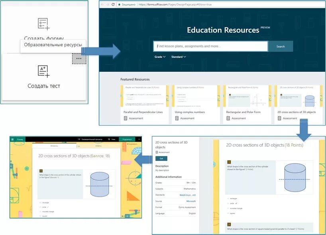326x235 pixels.
Task: Open the WA20.5.b.2.. +83 standards link
Action: (x=188, y=195)
